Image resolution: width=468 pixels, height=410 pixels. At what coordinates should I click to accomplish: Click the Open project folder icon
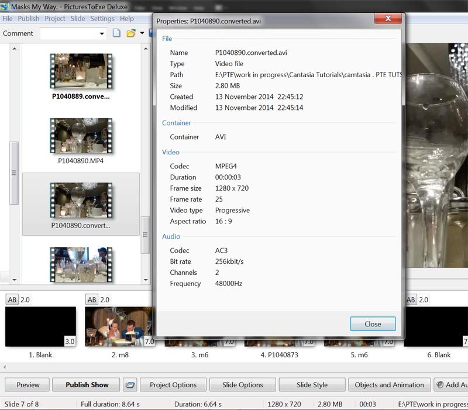pos(130,33)
